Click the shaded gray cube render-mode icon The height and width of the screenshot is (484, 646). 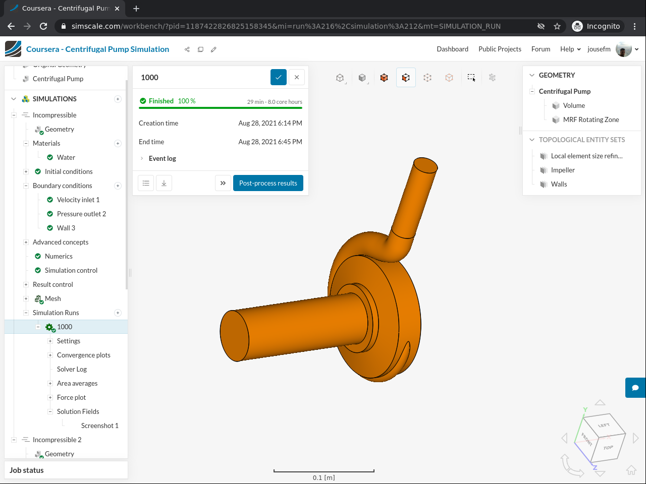point(362,78)
